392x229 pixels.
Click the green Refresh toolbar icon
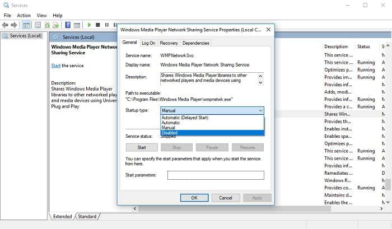click(47, 25)
